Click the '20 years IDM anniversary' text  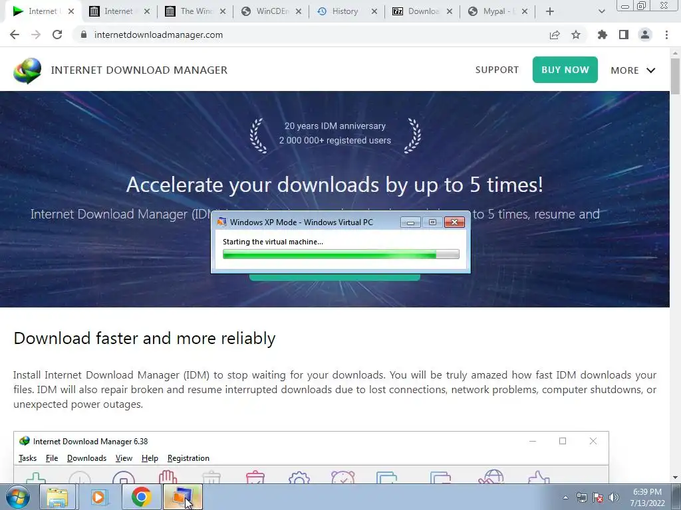click(335, 126)
